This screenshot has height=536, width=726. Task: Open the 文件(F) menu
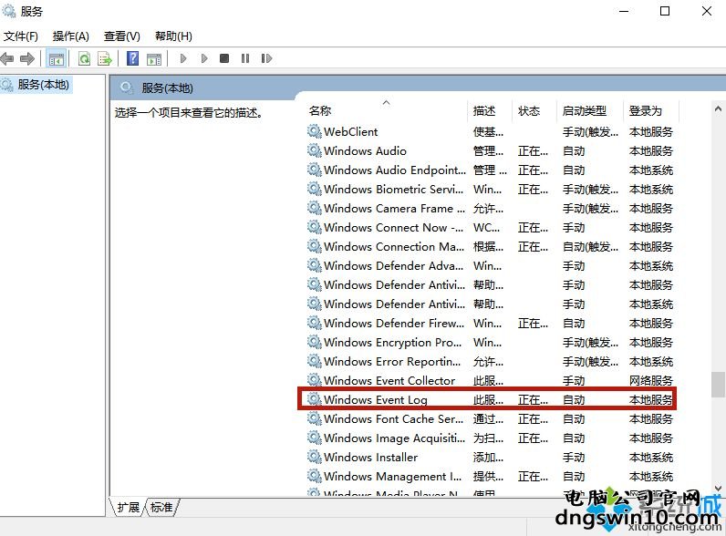20,36
